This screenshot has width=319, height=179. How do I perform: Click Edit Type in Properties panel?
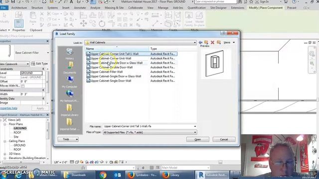pos(39,64)
